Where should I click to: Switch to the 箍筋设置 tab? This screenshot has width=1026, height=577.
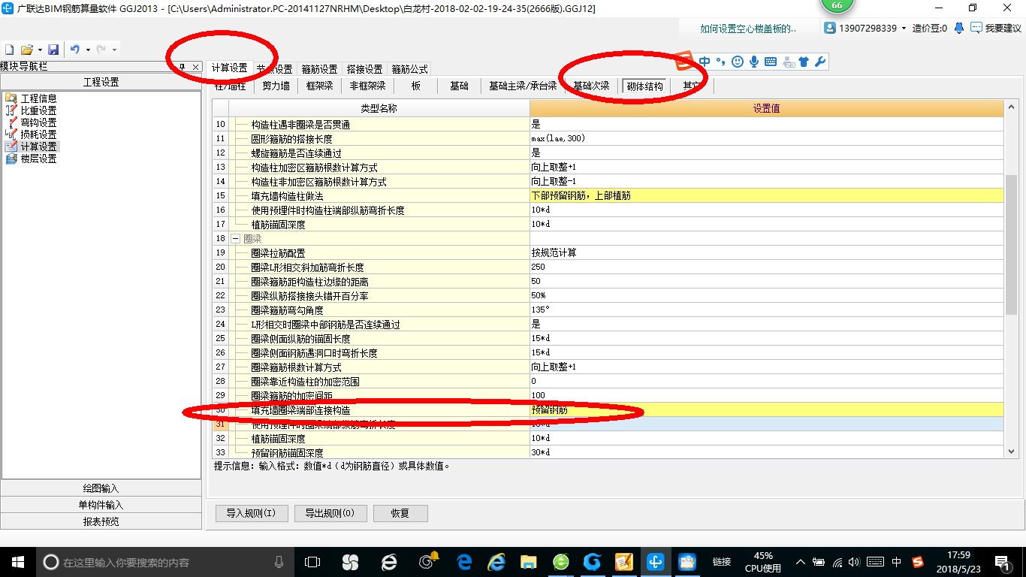(x=320, y=69)
